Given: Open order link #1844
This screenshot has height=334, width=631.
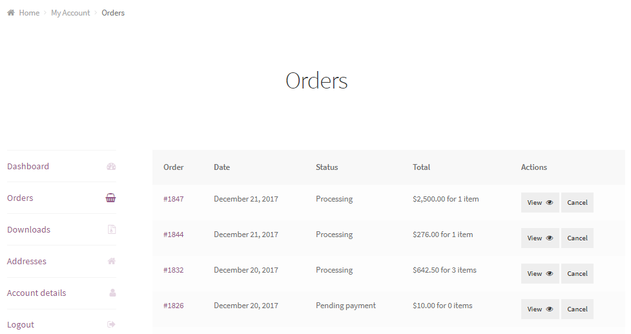Looking at the screenshot, I should click(x=173, y=235).
